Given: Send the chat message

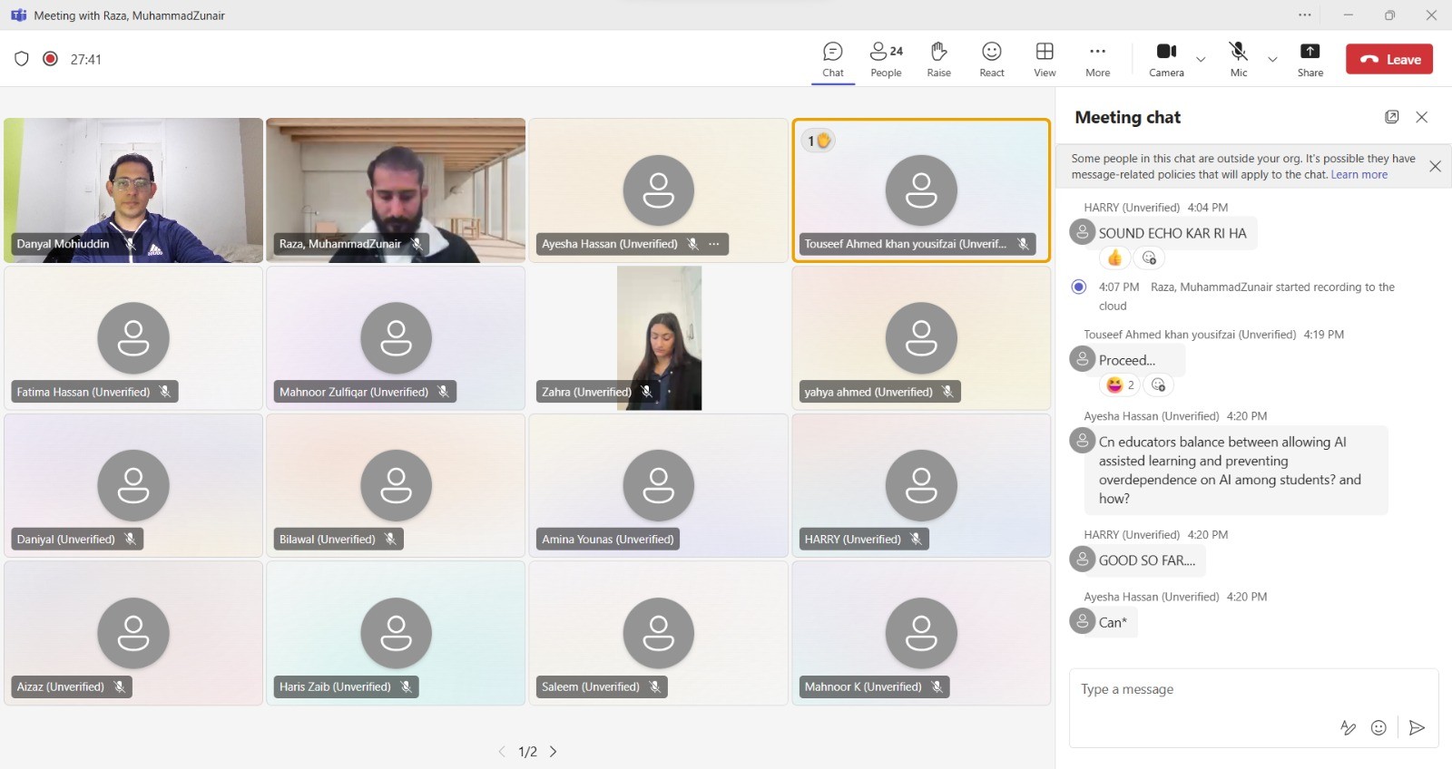Looking at the screenshot, I should coord(1417,727).
